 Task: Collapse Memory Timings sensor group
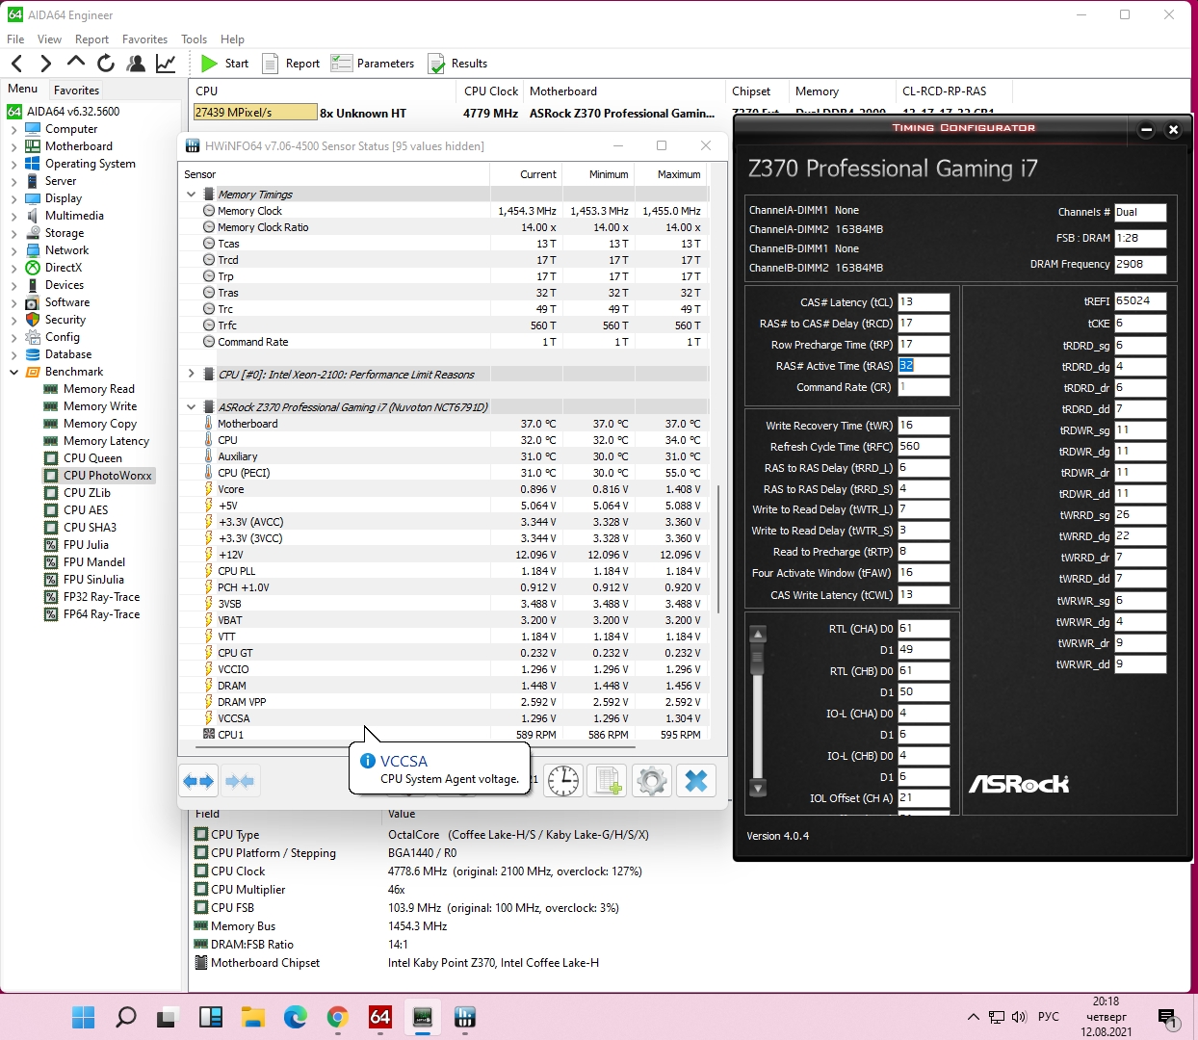[x=191, y=195]
